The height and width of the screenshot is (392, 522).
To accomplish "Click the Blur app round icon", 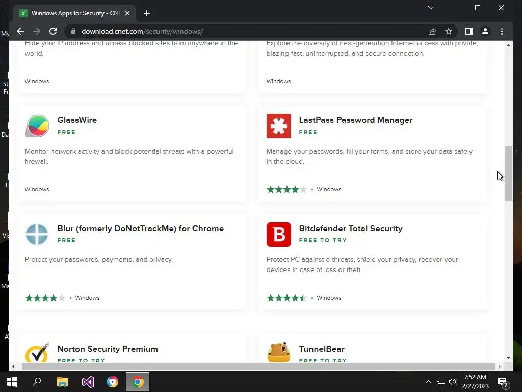I will point(37,234).
